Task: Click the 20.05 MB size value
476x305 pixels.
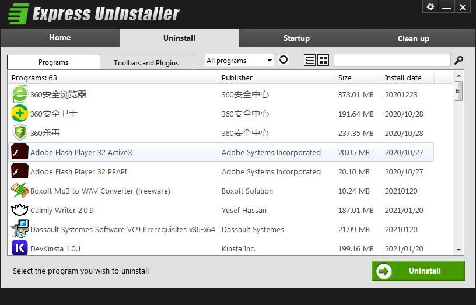Action: pos(354,152)
